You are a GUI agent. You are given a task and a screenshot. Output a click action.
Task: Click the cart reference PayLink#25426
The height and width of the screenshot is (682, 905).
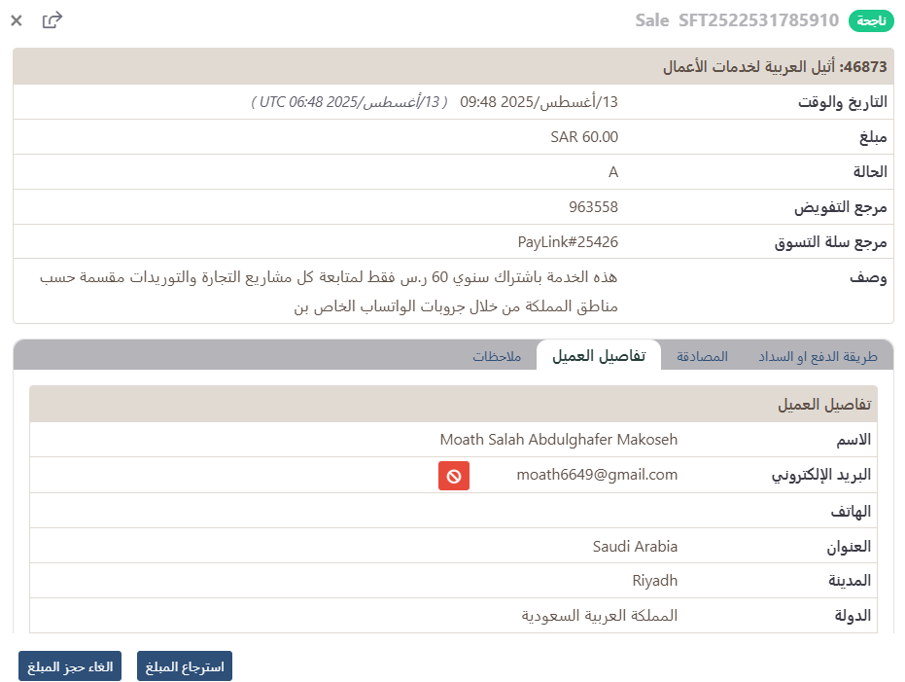point(568,241)
